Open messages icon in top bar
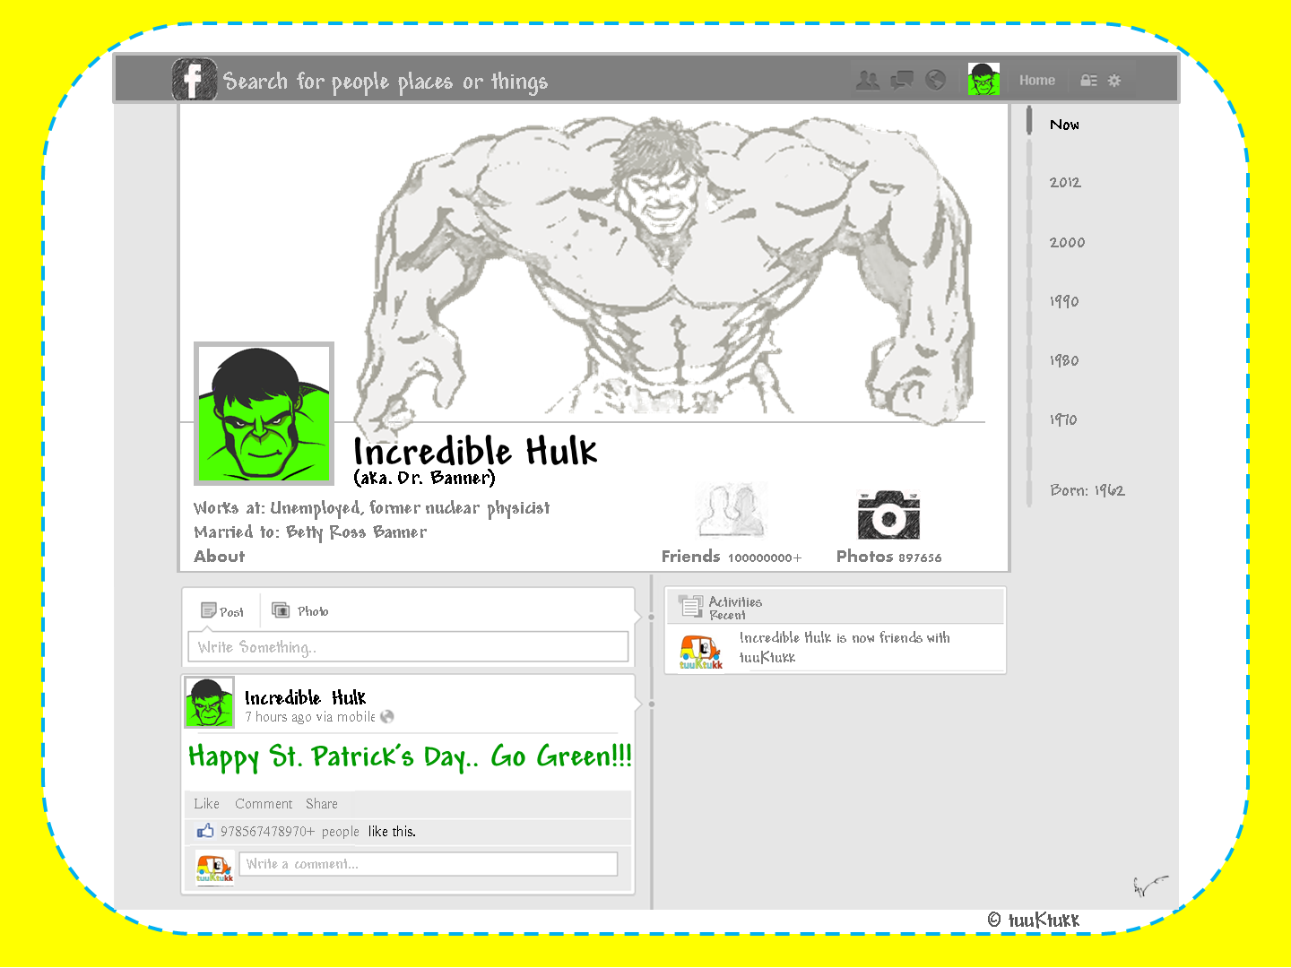The height and width of the screenshot is (968, 1291). pyautogui.click(x=902, y=81)
